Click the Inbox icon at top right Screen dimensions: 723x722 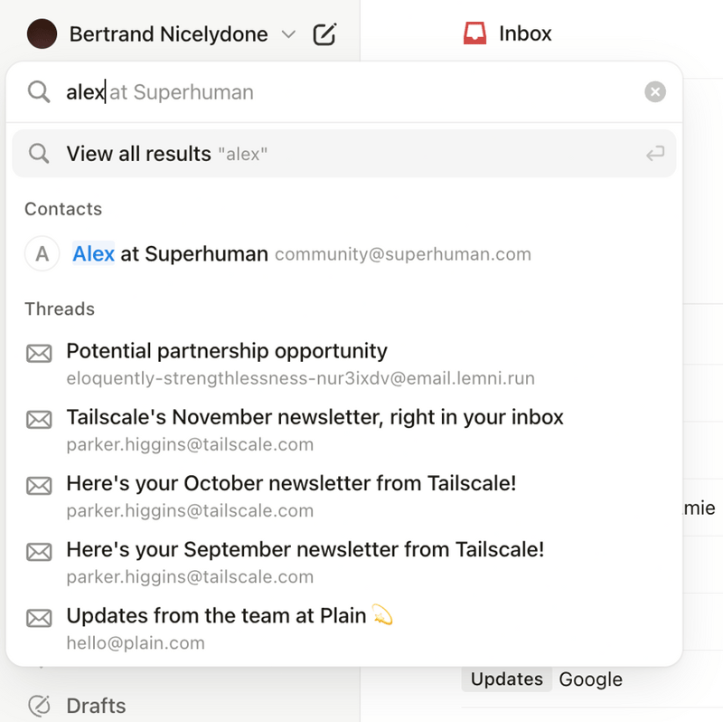click(474, 33)
